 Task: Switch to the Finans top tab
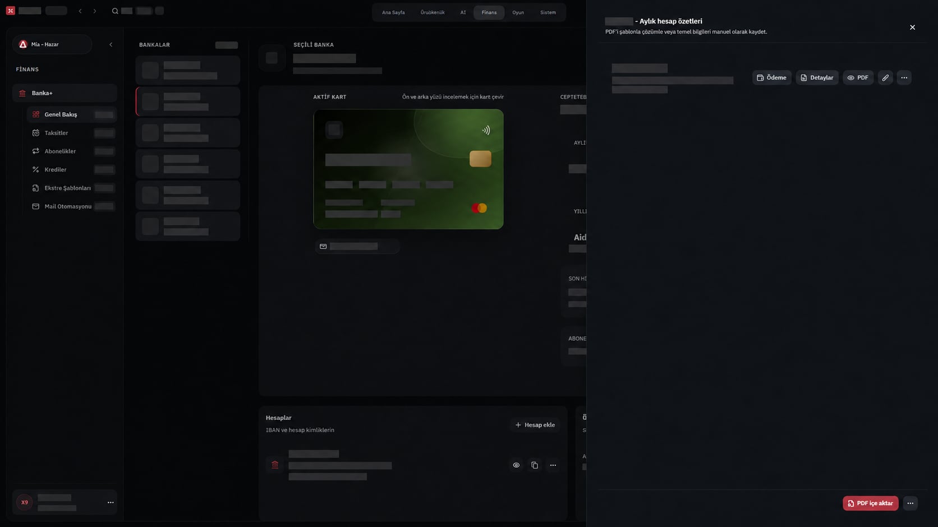[489, 12]
